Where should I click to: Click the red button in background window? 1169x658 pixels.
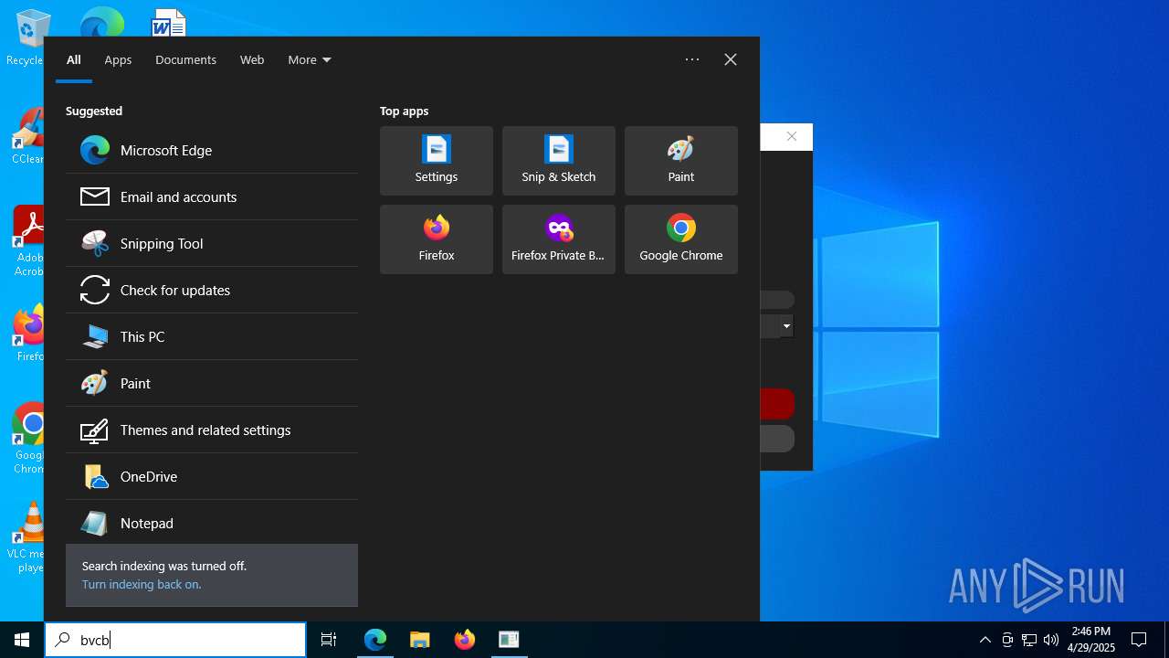[776, 404]
